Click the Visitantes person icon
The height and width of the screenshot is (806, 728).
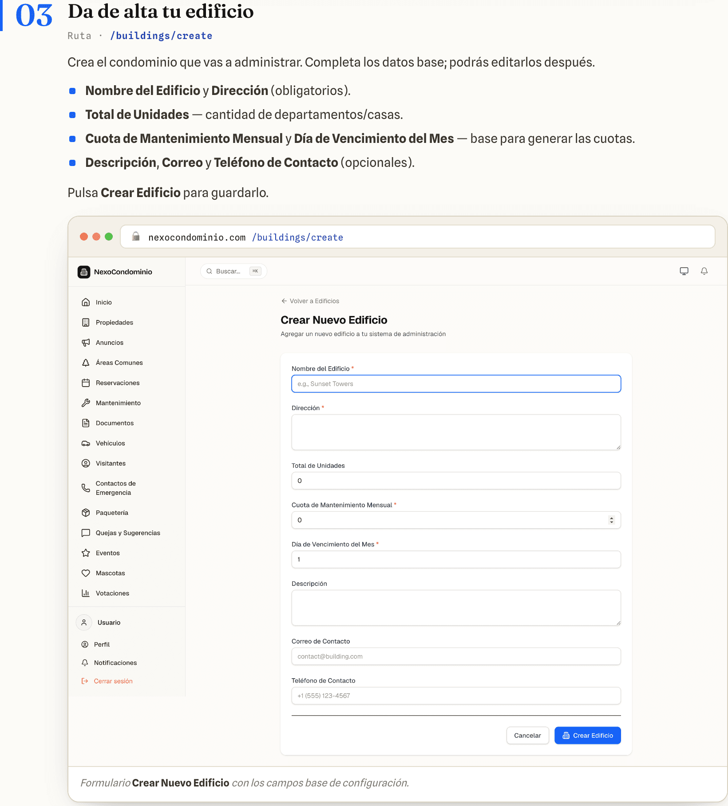86,463
